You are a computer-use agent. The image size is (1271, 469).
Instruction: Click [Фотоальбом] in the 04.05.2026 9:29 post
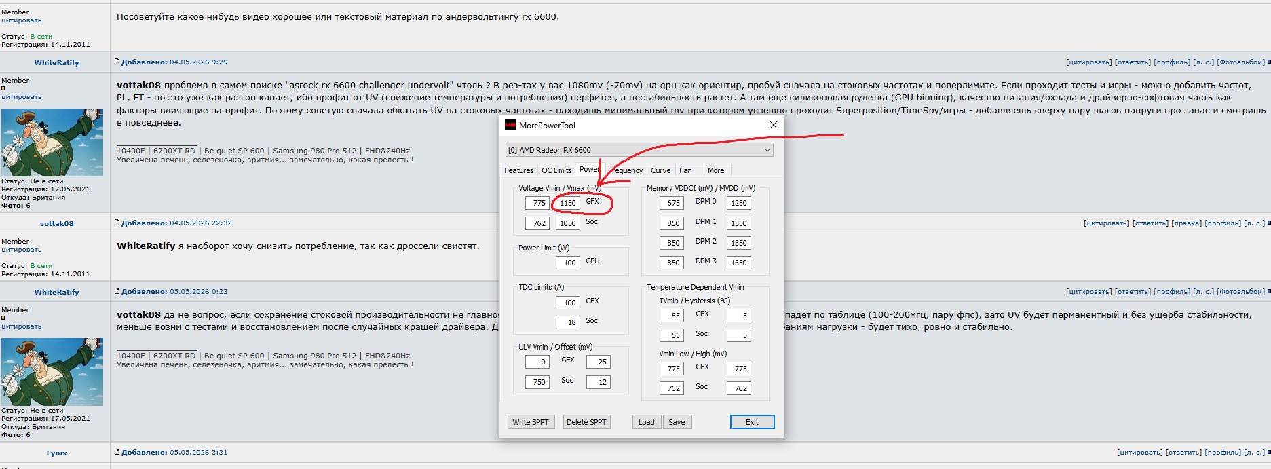(1240, 62)
